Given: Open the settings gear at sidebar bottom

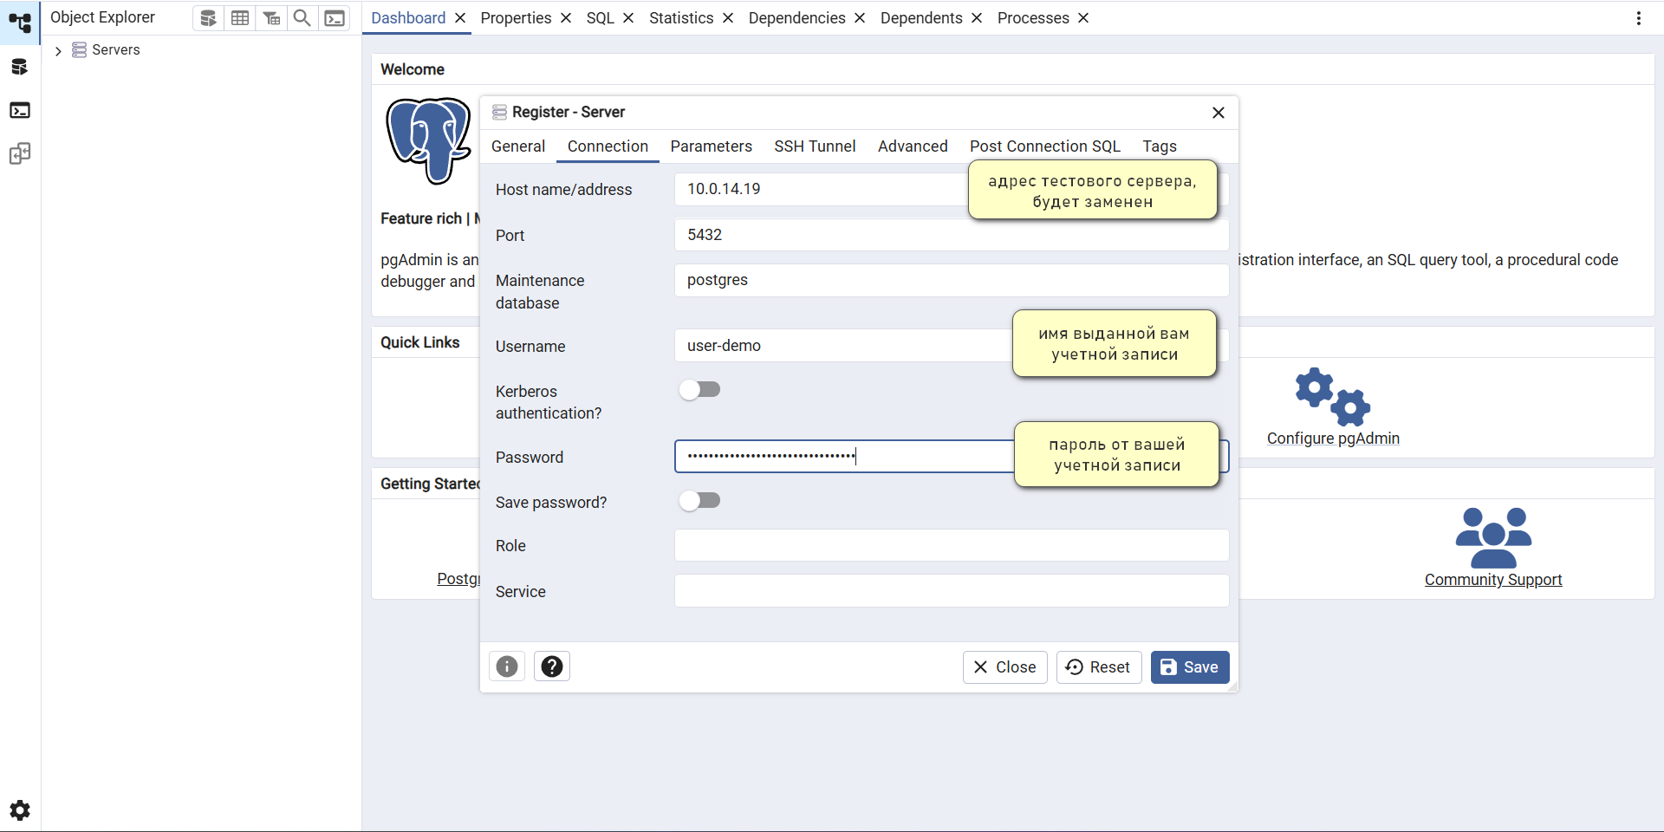Looking at the screenshot, I should (x=20, y=810).
